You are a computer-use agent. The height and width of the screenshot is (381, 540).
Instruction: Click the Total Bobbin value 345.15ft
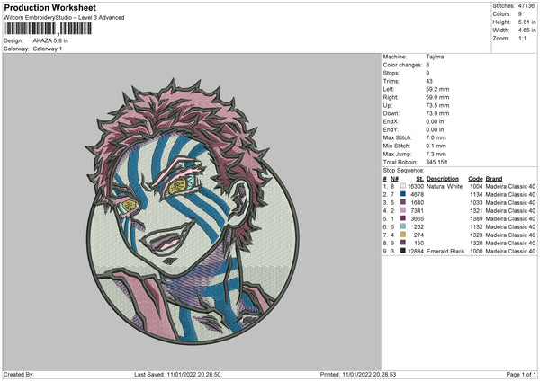[x=436, y=162]
